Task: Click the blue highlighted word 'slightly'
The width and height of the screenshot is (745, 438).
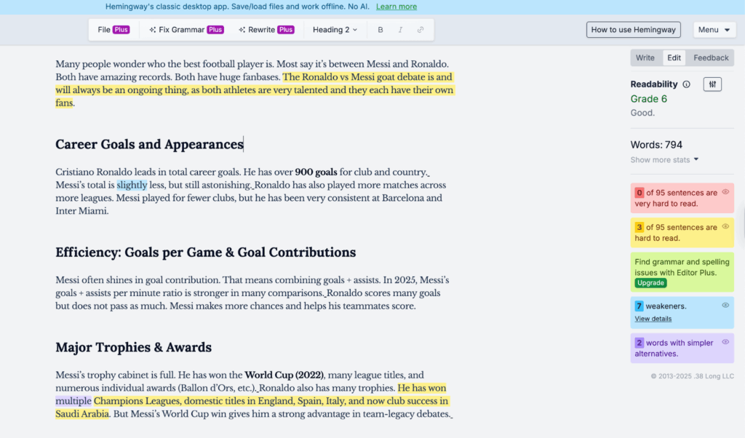Action: coord(132,185)
